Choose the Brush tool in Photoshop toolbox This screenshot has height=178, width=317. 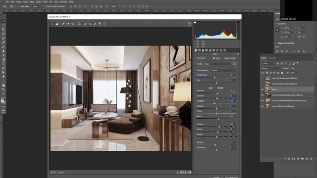click(3, 46)
